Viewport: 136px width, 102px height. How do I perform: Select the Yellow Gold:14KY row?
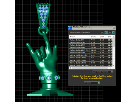pos(91,45)
